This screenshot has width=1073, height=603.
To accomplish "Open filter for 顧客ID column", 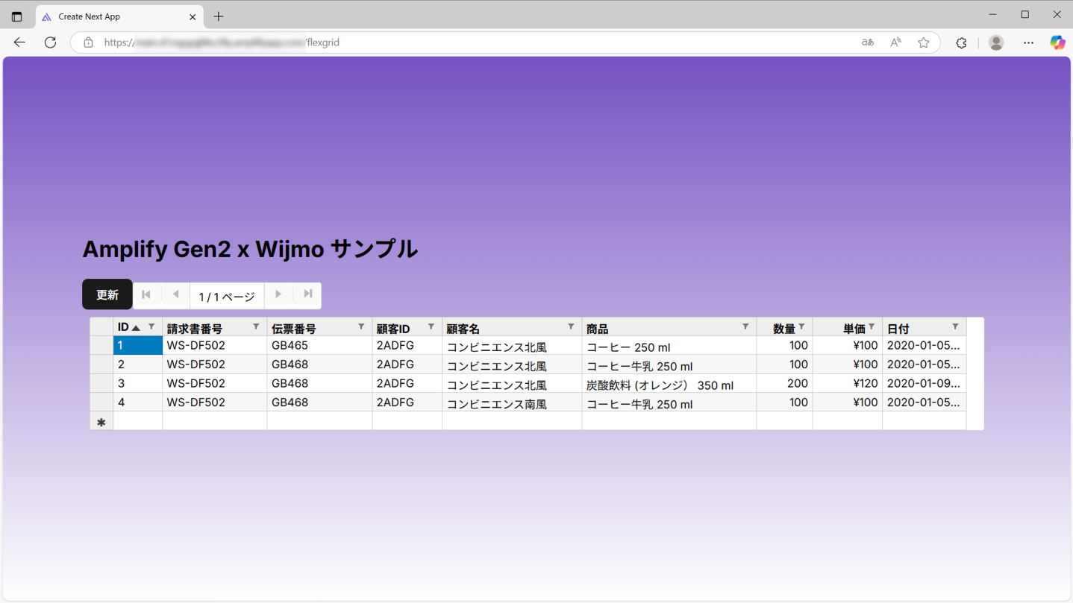I will point(431,327).
